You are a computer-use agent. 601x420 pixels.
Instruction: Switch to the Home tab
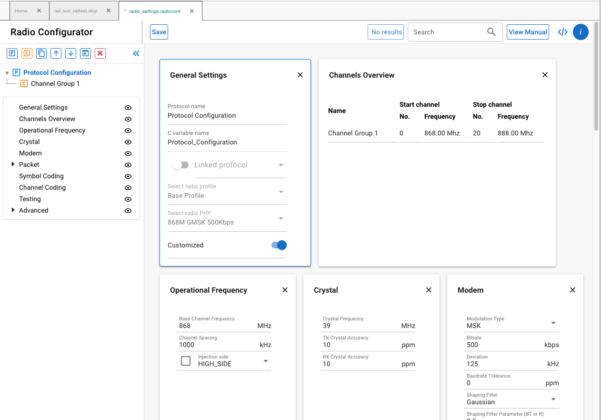(x=21, y=10)
